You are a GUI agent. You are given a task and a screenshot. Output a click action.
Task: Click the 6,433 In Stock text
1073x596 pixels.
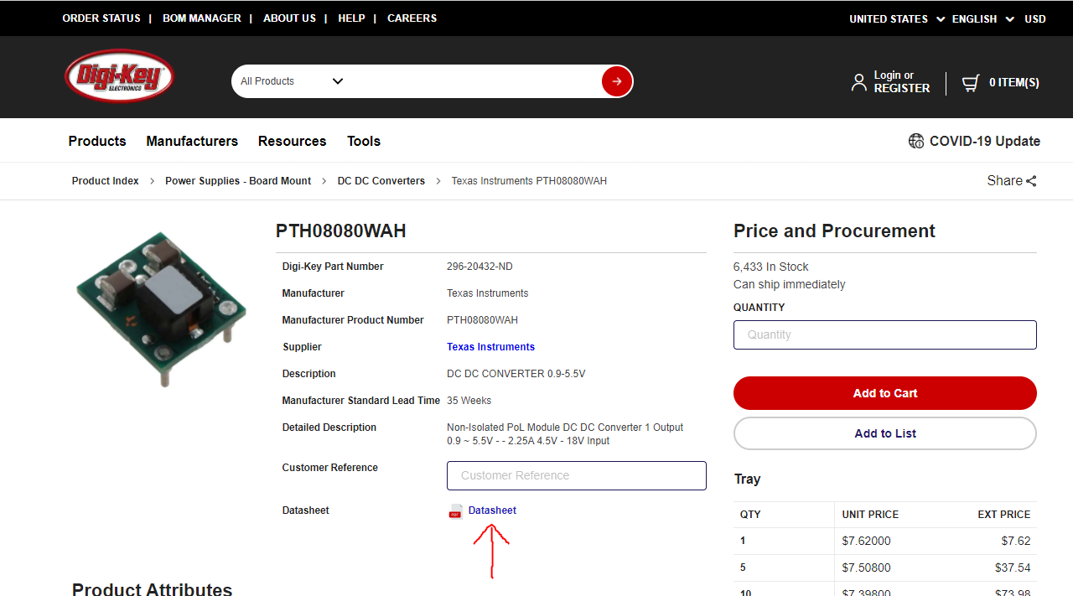771,267
